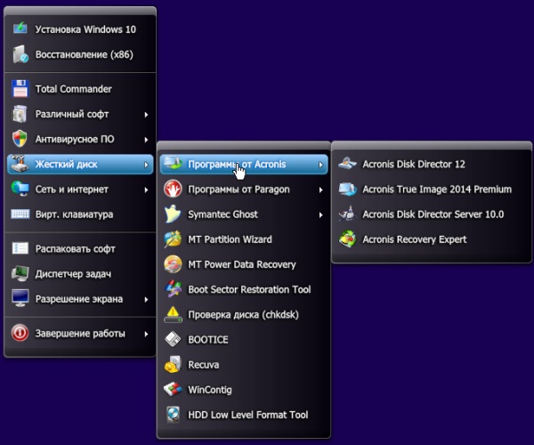Click the Сеть и интернет globe icon
The image size is (534, 445).
(x=20, y=189)
